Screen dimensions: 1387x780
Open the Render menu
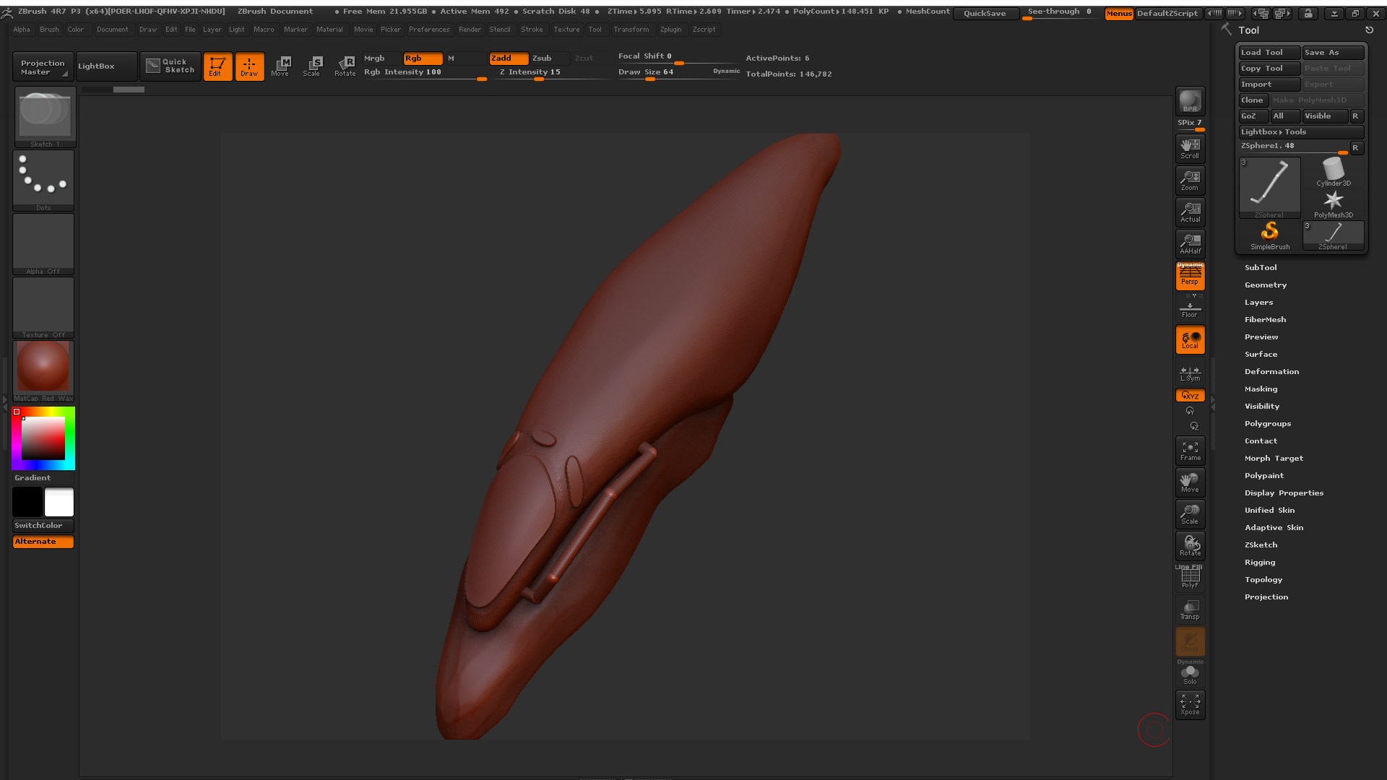[470, 30]
